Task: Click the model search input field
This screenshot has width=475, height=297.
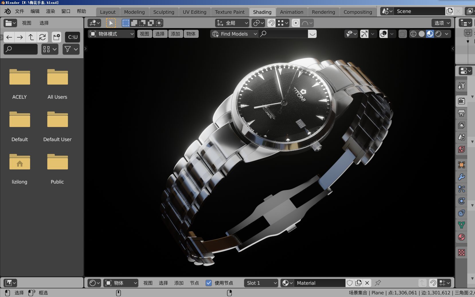Action: [x=284, y=34]
